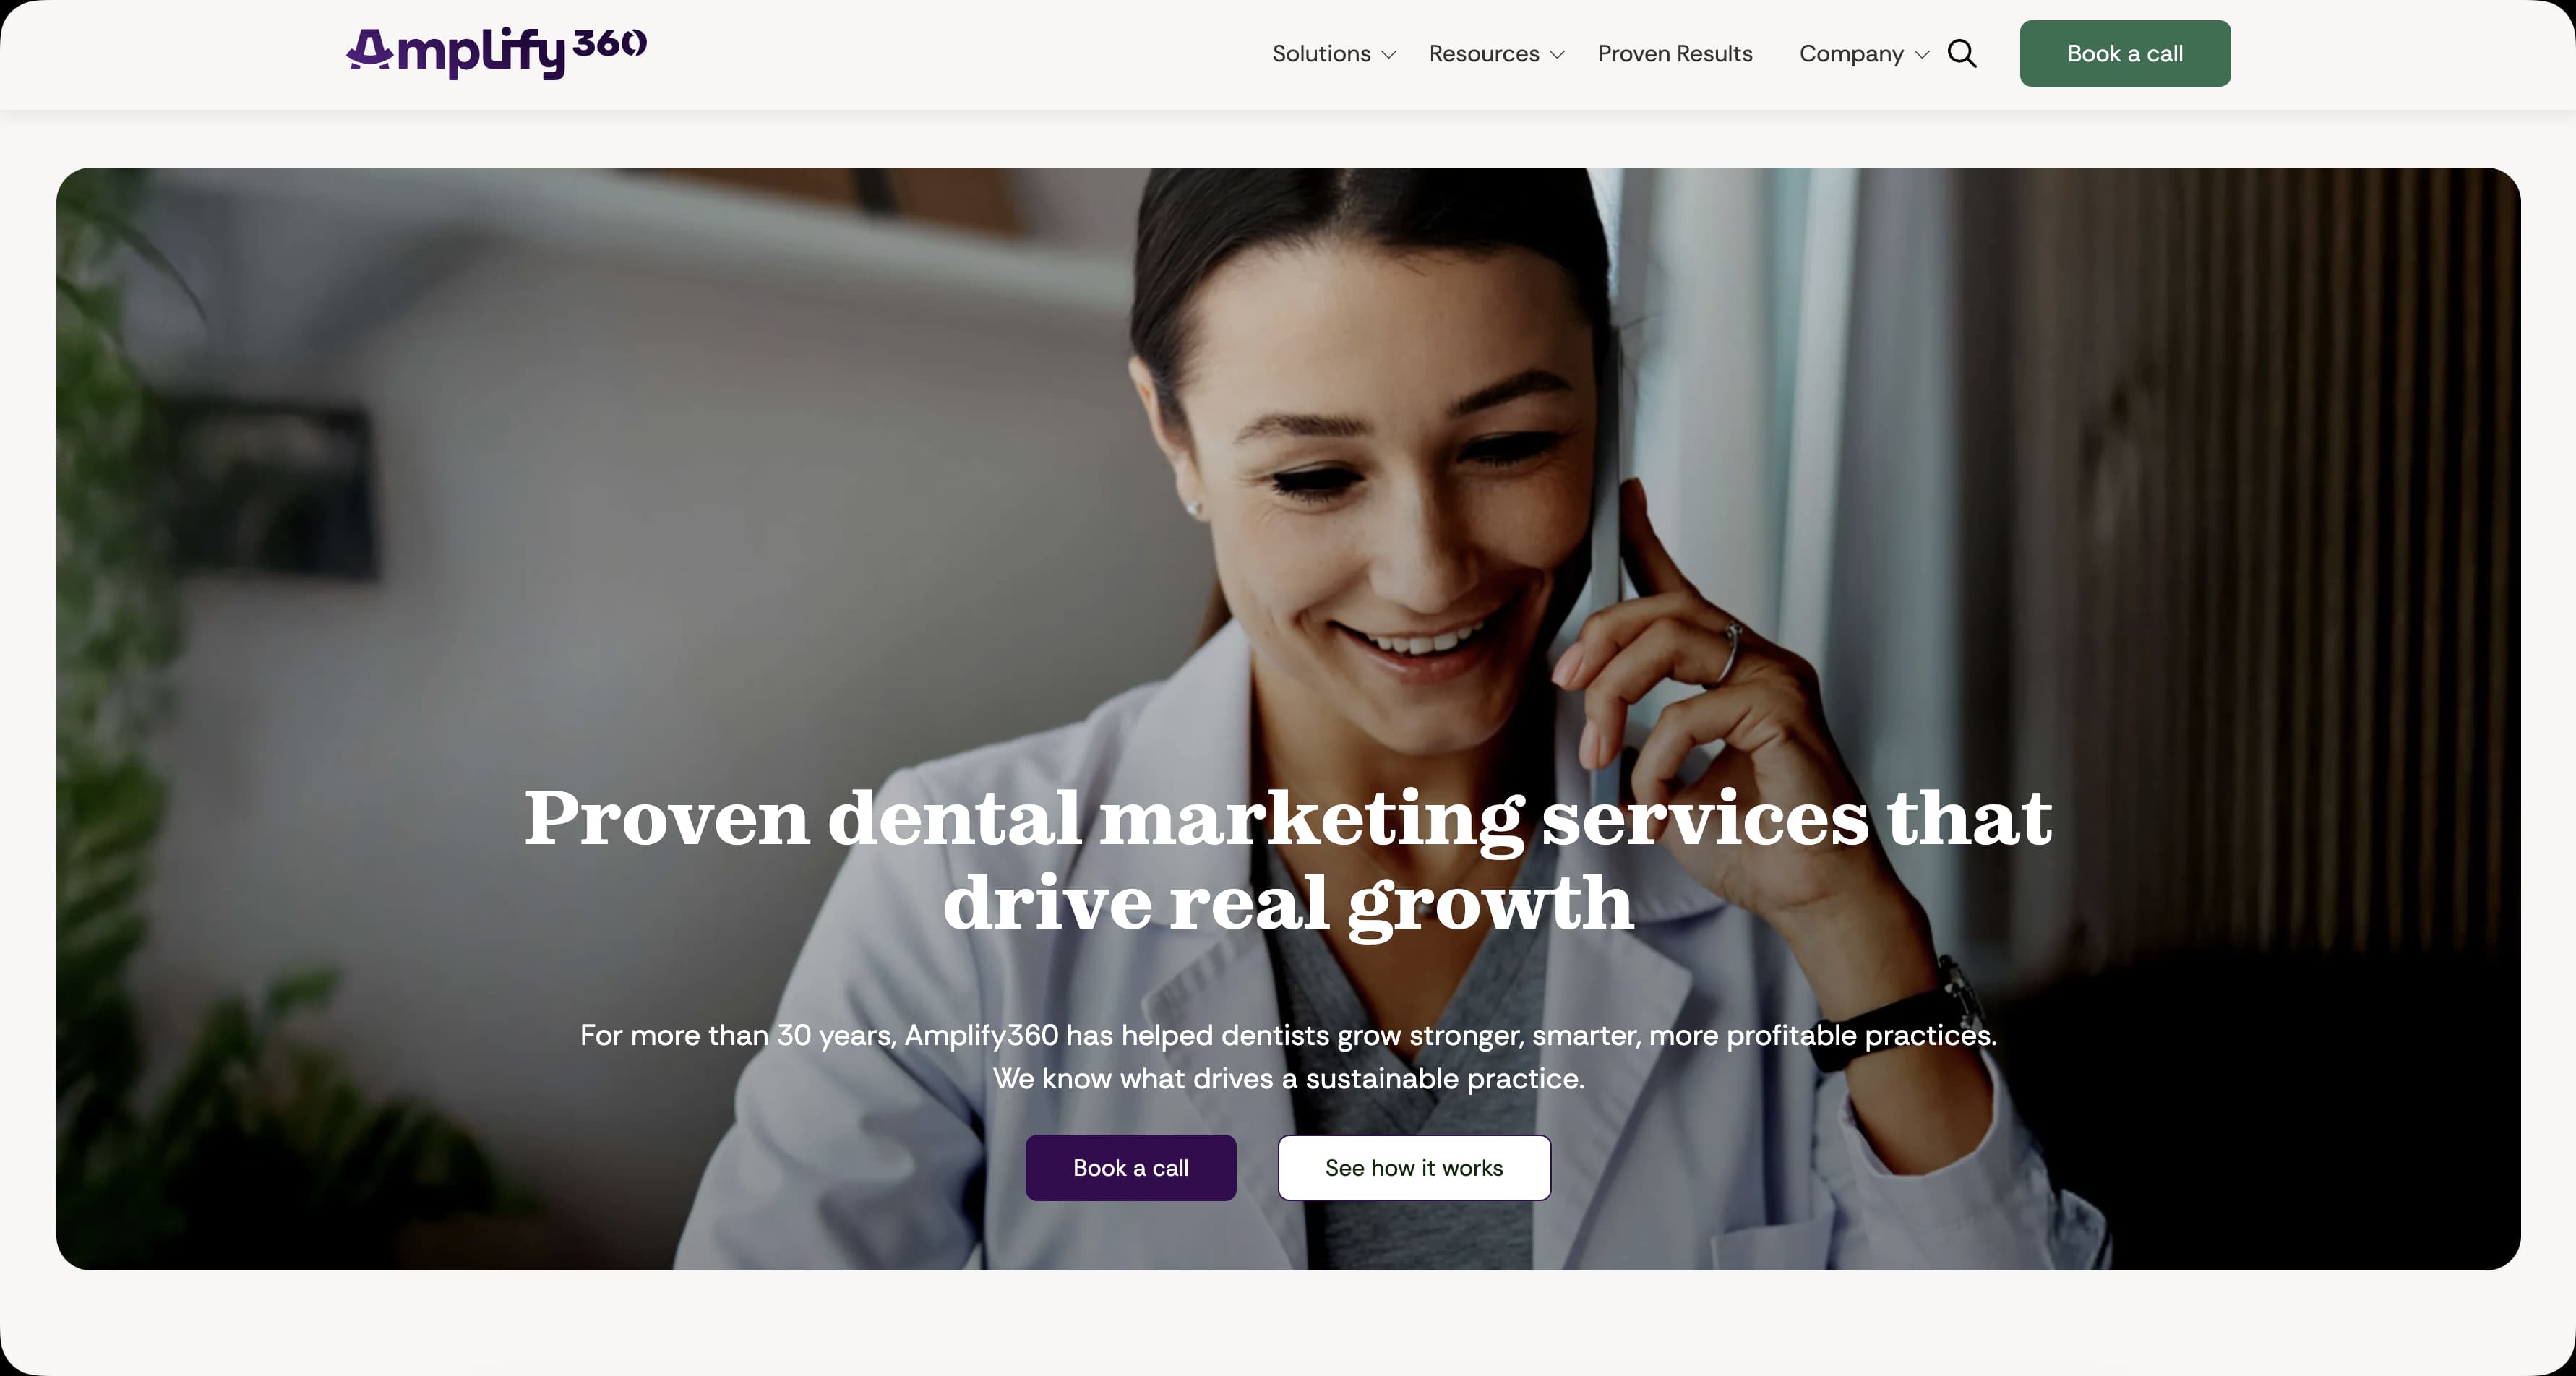Click the purple Book a call hero button

1131,1167
